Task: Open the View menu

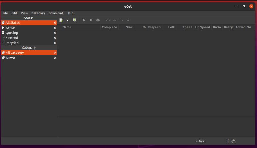Action: click(x=24, y=13)
